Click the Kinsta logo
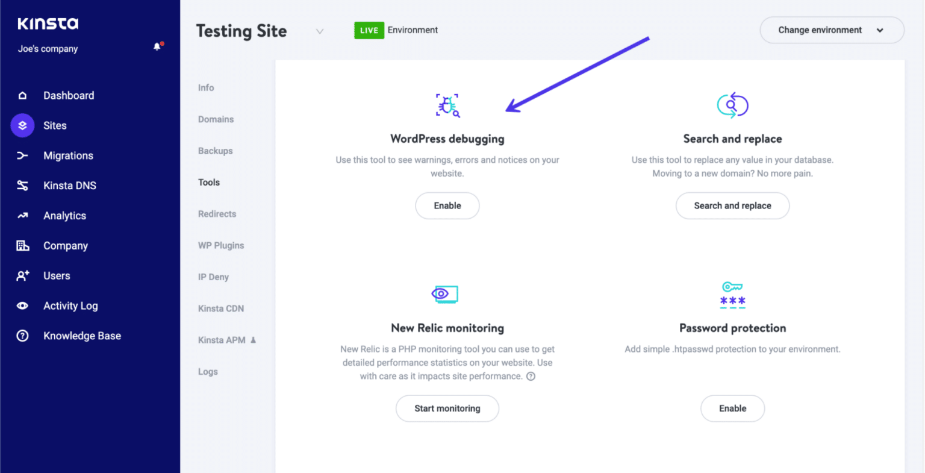Image resolution: width=925 pixels, height=473 pixels. [x=48, y=24]
